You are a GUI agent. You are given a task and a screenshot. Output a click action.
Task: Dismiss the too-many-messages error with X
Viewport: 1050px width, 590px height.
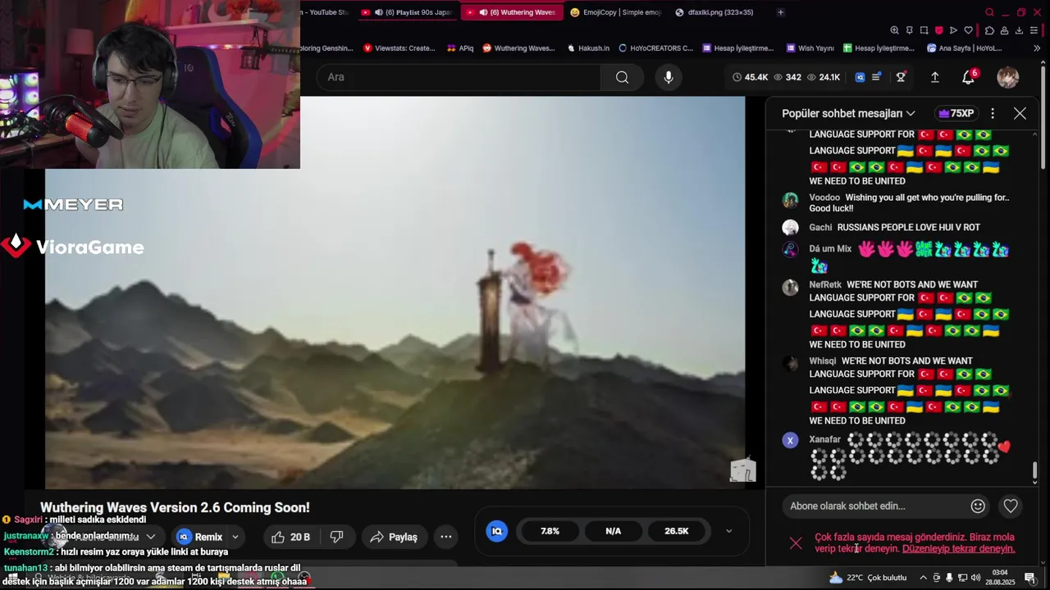[x=796, y=543]
